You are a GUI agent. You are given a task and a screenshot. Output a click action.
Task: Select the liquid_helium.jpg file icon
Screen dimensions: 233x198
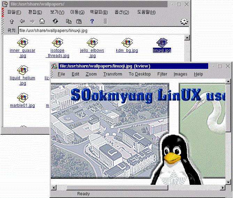point(23,70)
